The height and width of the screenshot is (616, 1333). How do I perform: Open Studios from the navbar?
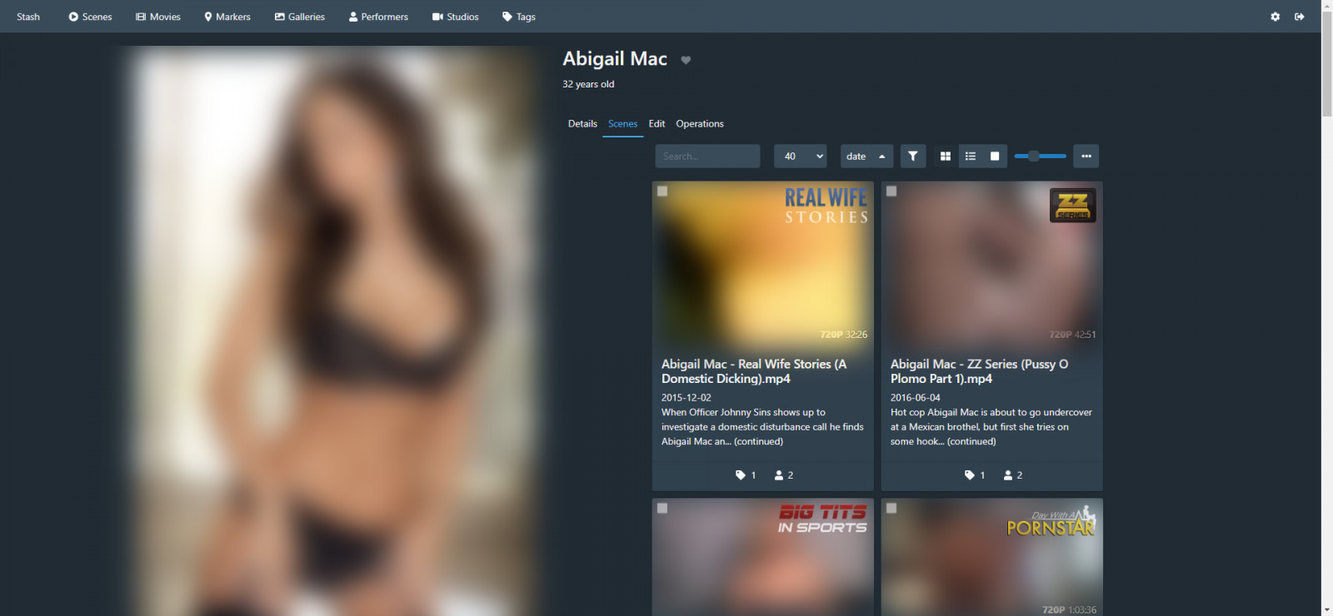tap(456, 17)
